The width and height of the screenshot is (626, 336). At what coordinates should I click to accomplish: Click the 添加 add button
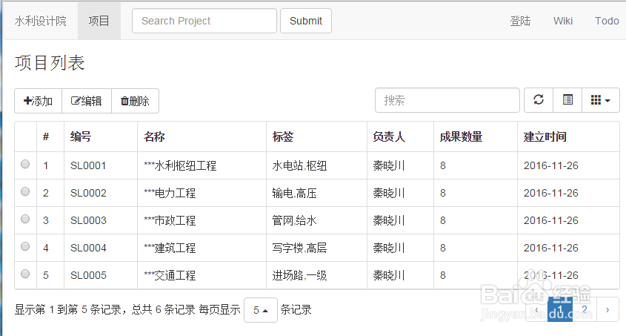[x=39, y=101]
